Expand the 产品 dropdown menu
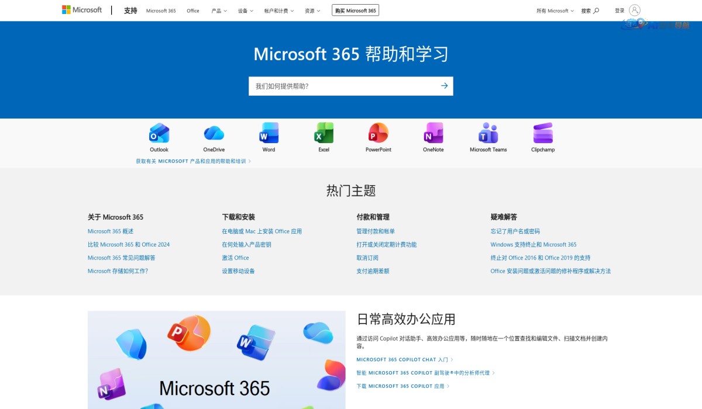The height and width of the screenshot is (409, 702). [x=218, y=10]
